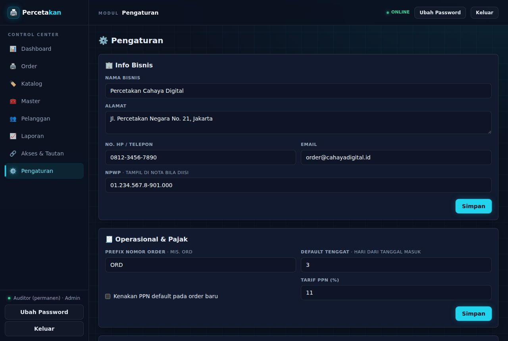Screen dimensions: 508x341
Task: Click the Percetakan printer logo icon
Action: coord(13,12)
